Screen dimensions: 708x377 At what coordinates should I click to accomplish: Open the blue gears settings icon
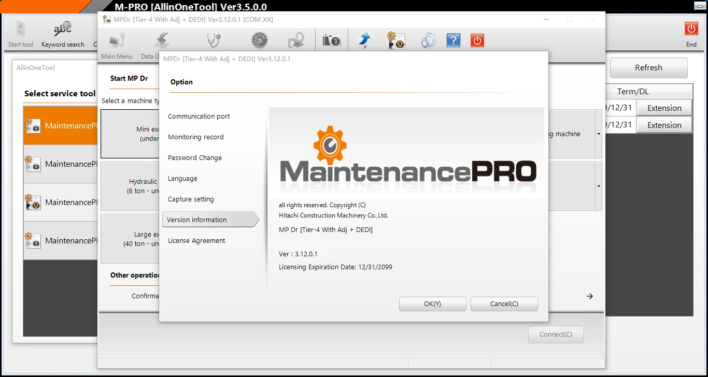(x=428, y=40)
